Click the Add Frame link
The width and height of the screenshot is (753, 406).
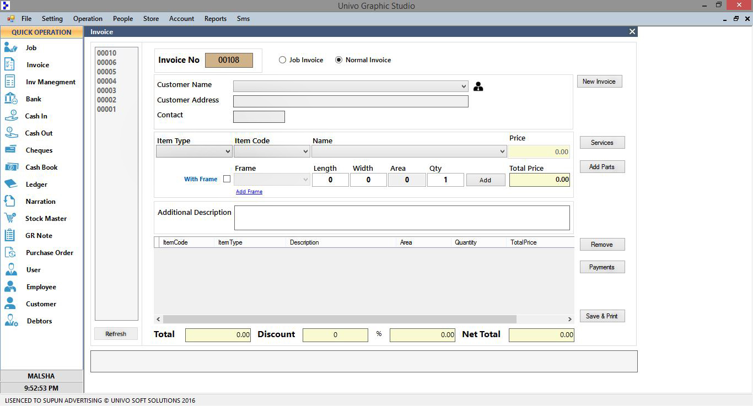click(249, 192)
